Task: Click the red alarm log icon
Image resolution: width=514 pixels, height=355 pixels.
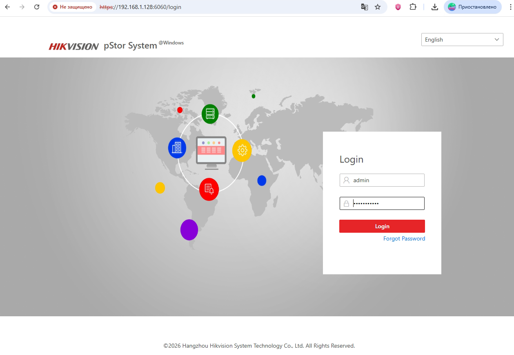Action: tap(209, 189)
